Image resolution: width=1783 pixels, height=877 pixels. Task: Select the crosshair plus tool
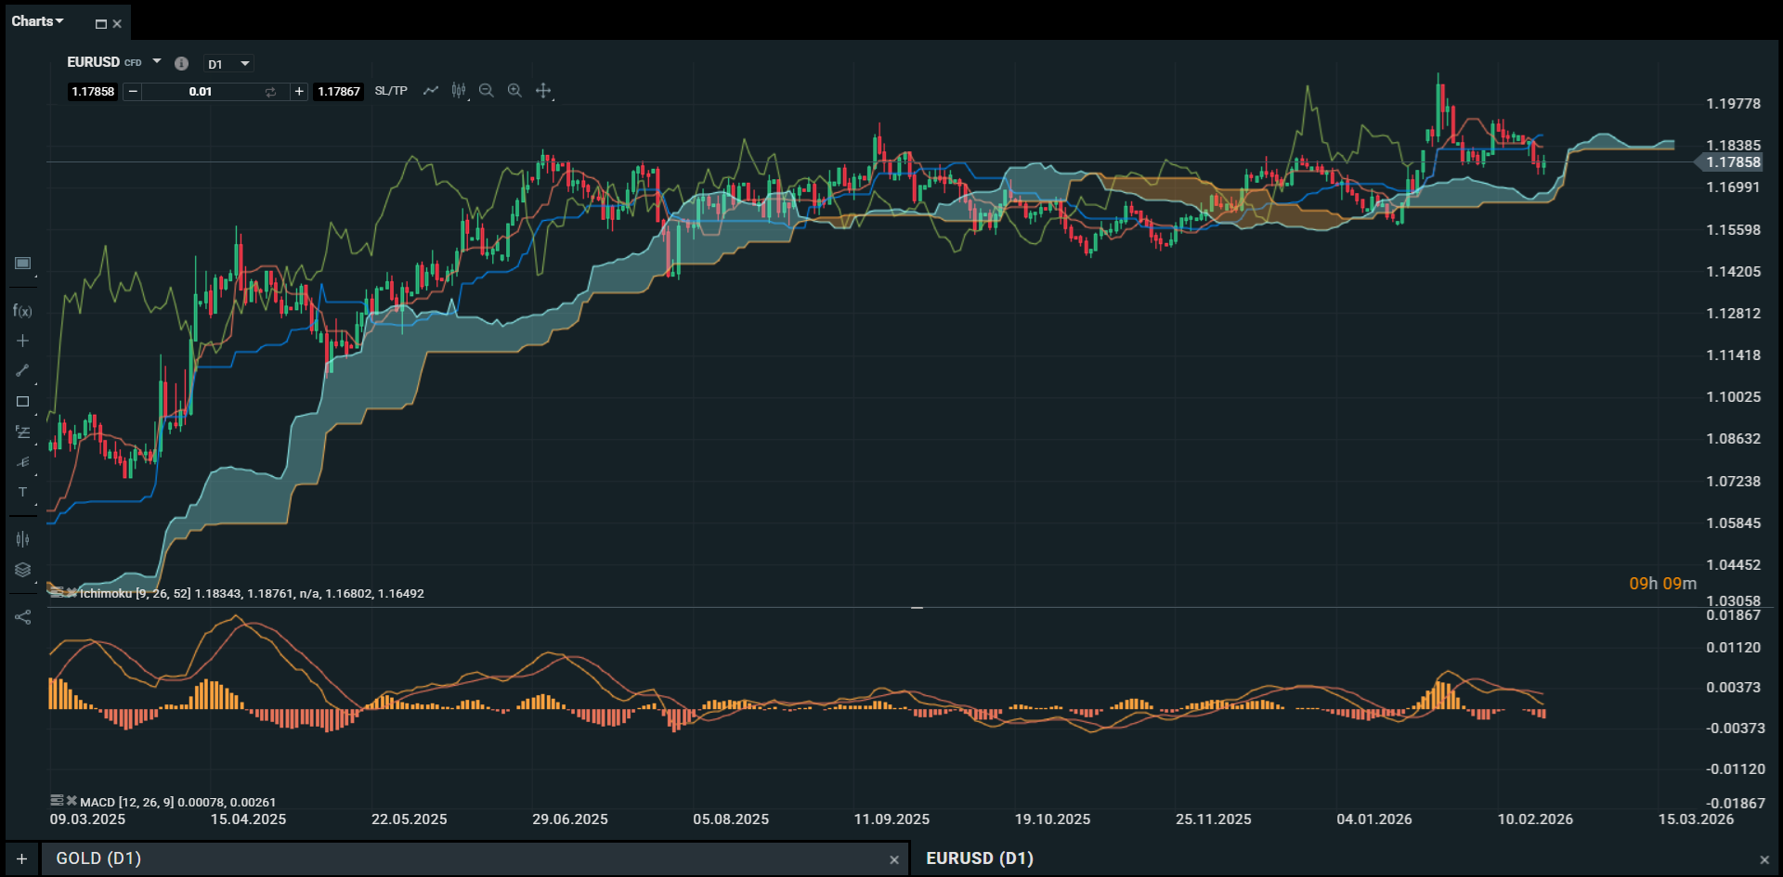pos(23,341)
